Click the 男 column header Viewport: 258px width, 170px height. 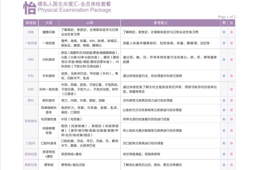click(224, 23)
